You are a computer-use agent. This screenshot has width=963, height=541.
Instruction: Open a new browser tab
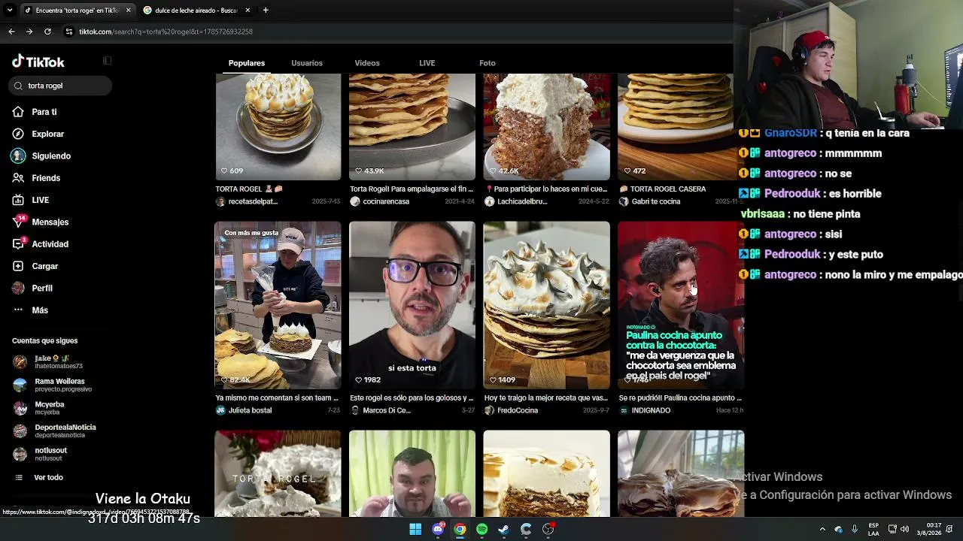coord(266,10)
